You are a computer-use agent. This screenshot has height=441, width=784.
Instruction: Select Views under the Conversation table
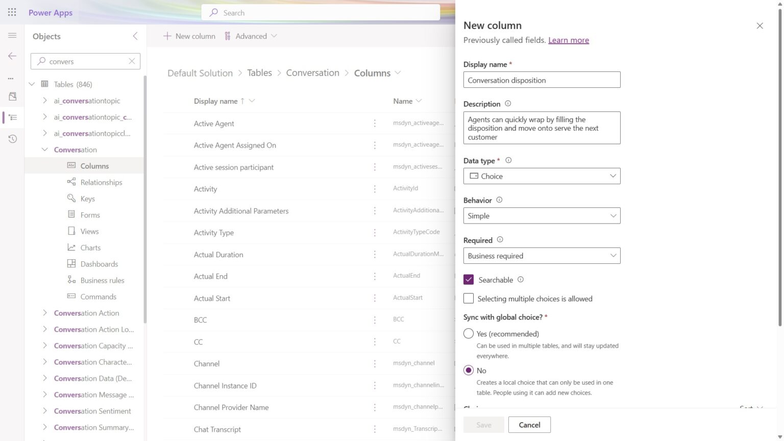point(89,231)
